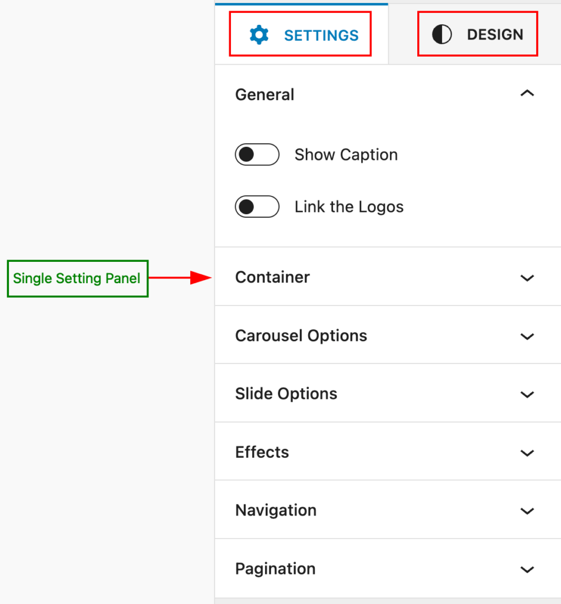
Task: Click the half-filled circle icon beside Design
Action: [x=442, y=34]
